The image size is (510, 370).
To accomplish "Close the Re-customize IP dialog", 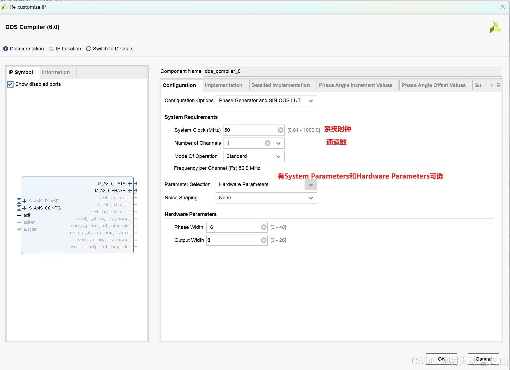I will (x=502, y=7).
